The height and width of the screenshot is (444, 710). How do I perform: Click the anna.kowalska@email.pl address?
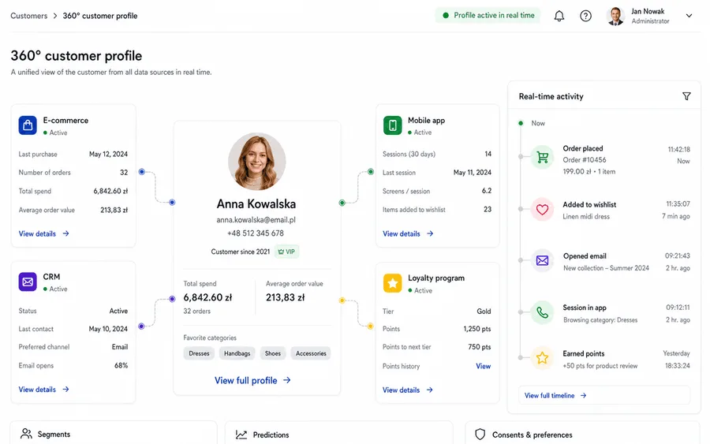coord(256,220)
